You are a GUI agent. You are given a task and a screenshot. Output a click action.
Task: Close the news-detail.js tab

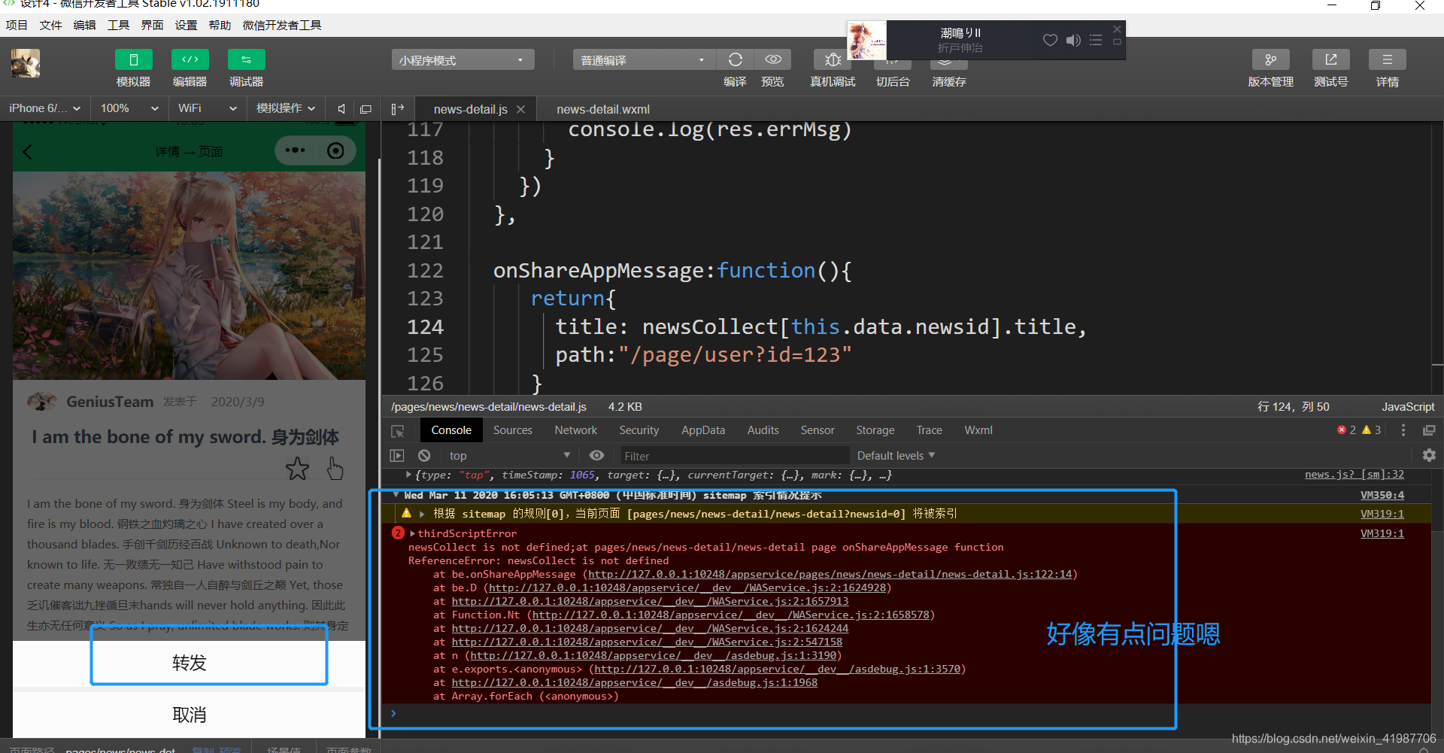(520, 109)
